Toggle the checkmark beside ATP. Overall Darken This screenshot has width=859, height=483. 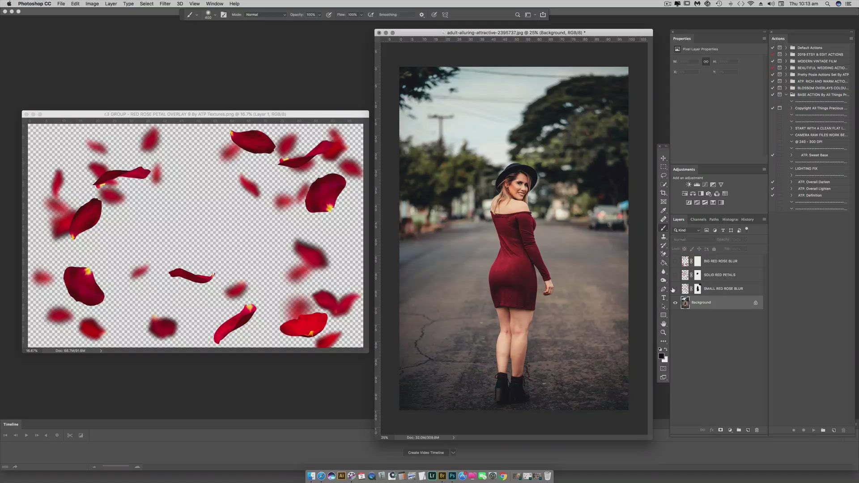tap(773, 182)
